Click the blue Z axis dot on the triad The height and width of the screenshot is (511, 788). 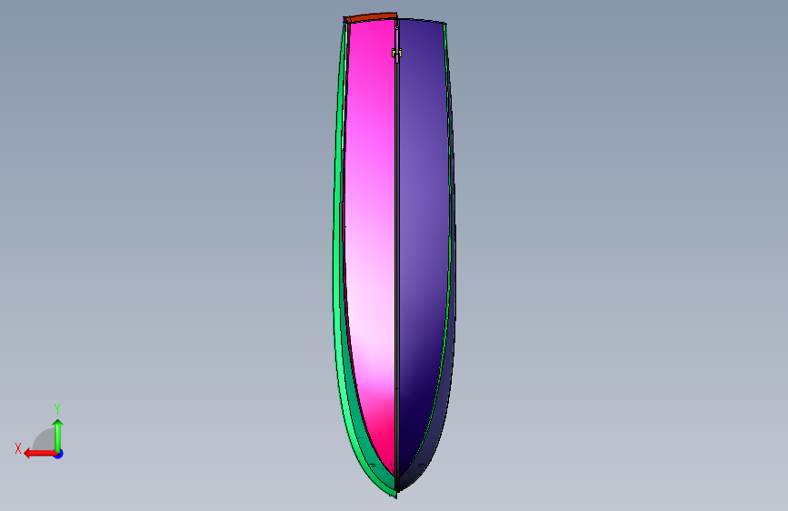(x=59, y=454)
